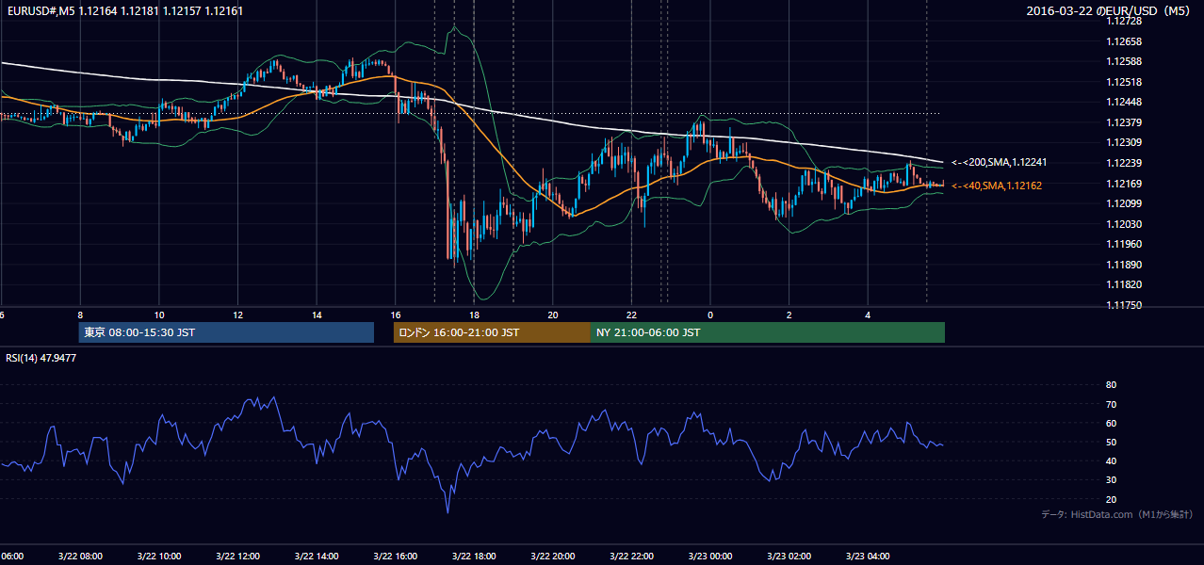
Task: Click the 3/22 08:00 date label
Action: click(x=80, y=557)
